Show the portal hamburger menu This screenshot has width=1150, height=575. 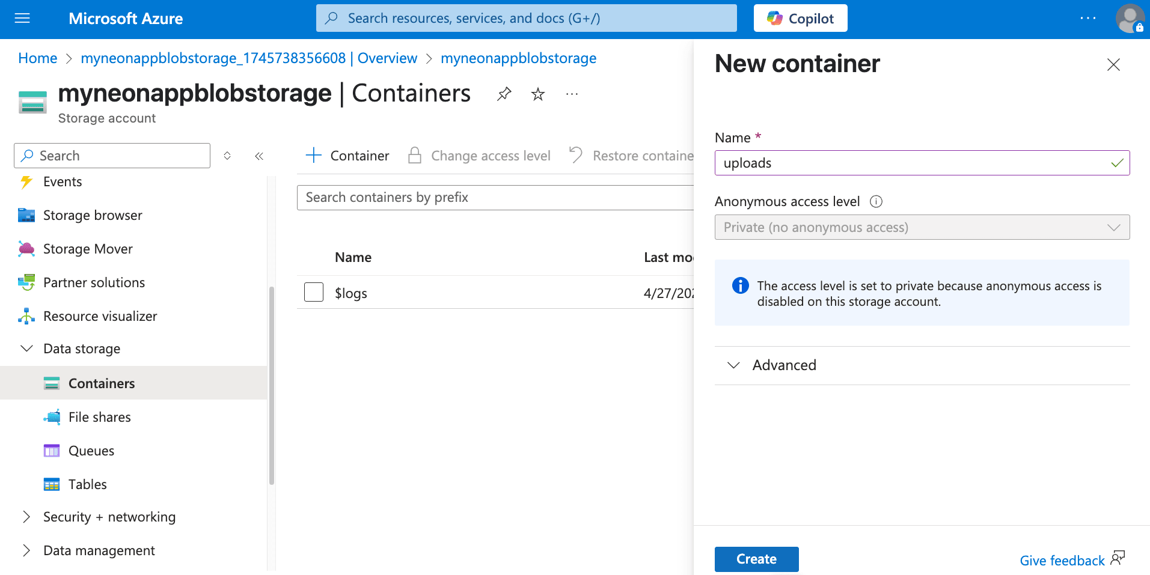(22, 18)
